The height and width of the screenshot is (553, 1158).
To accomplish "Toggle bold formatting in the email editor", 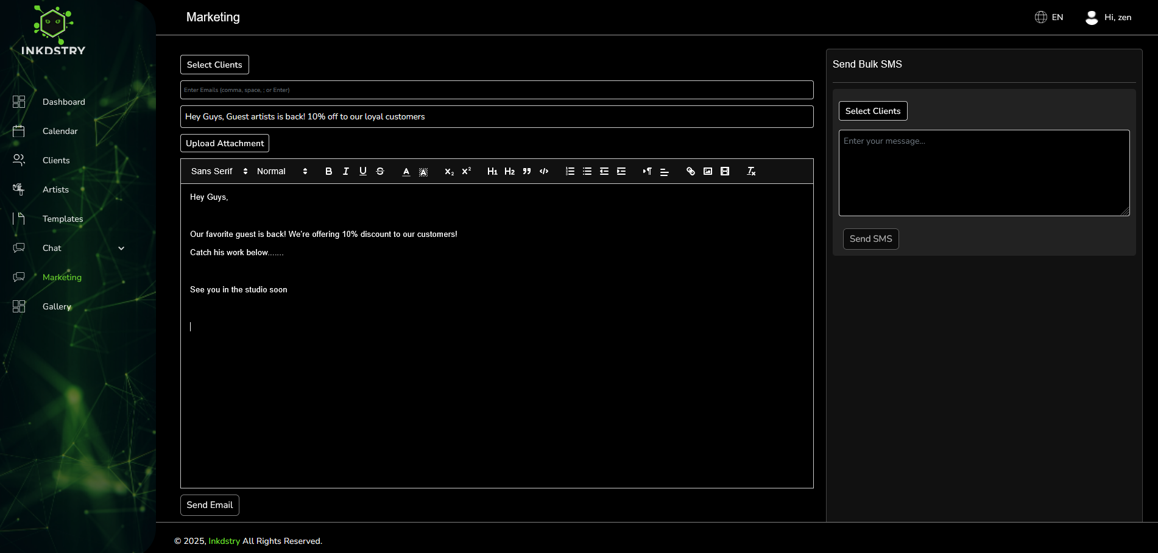I will click(x=328, y=171).
